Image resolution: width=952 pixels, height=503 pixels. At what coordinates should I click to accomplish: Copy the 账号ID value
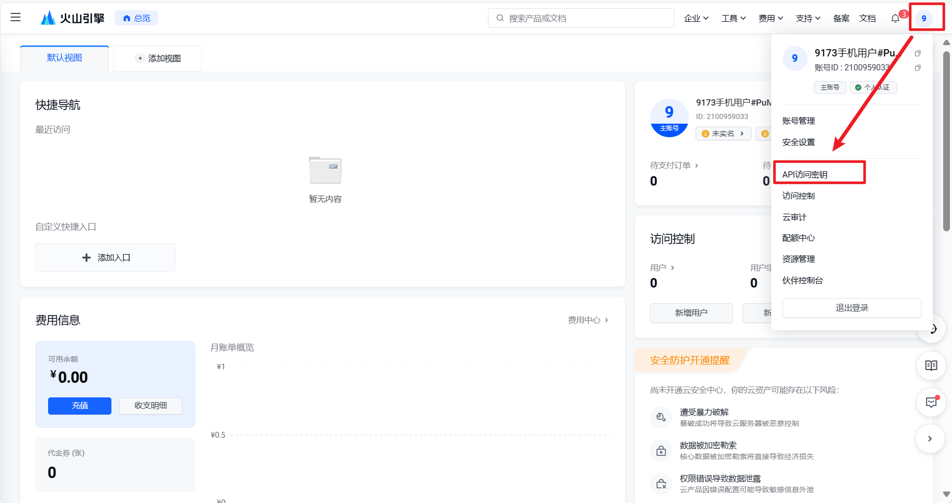tap(917, 68)
